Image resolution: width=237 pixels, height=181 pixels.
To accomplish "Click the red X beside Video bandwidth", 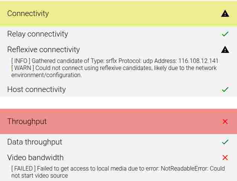I will click(x=225, y=158).
